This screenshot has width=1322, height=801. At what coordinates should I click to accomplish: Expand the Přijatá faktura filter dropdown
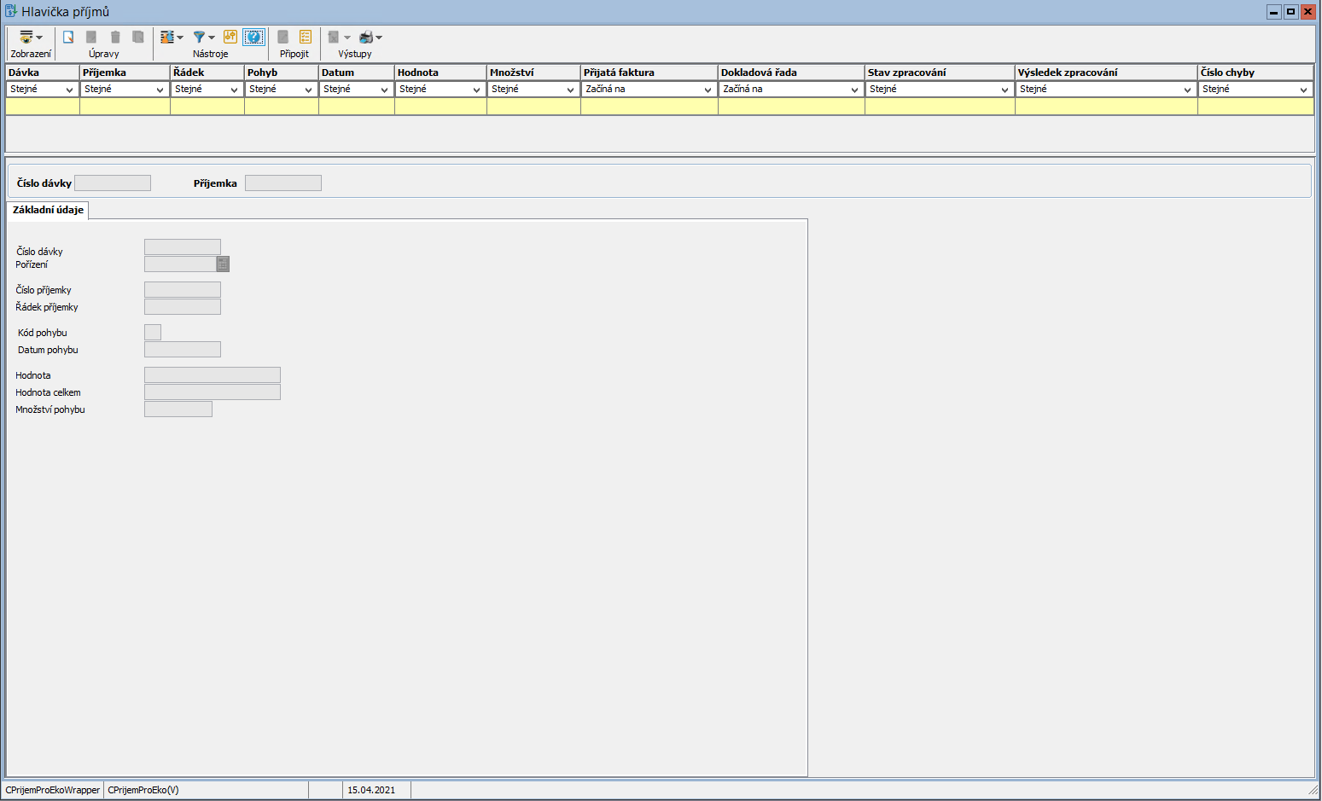pos(708,90)
